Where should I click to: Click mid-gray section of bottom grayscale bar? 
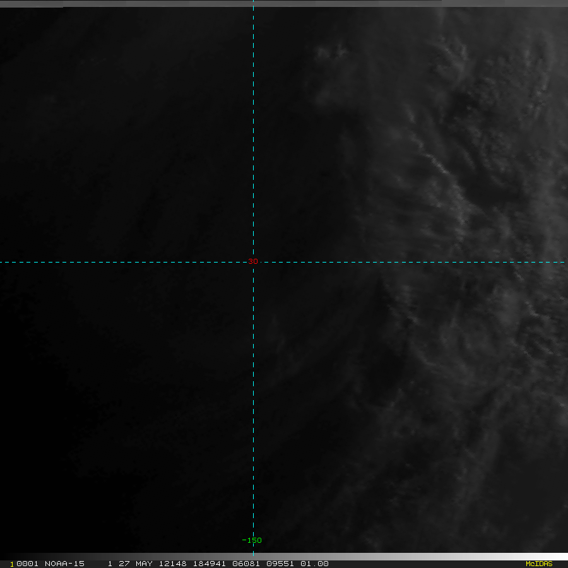tap(284, 556)
